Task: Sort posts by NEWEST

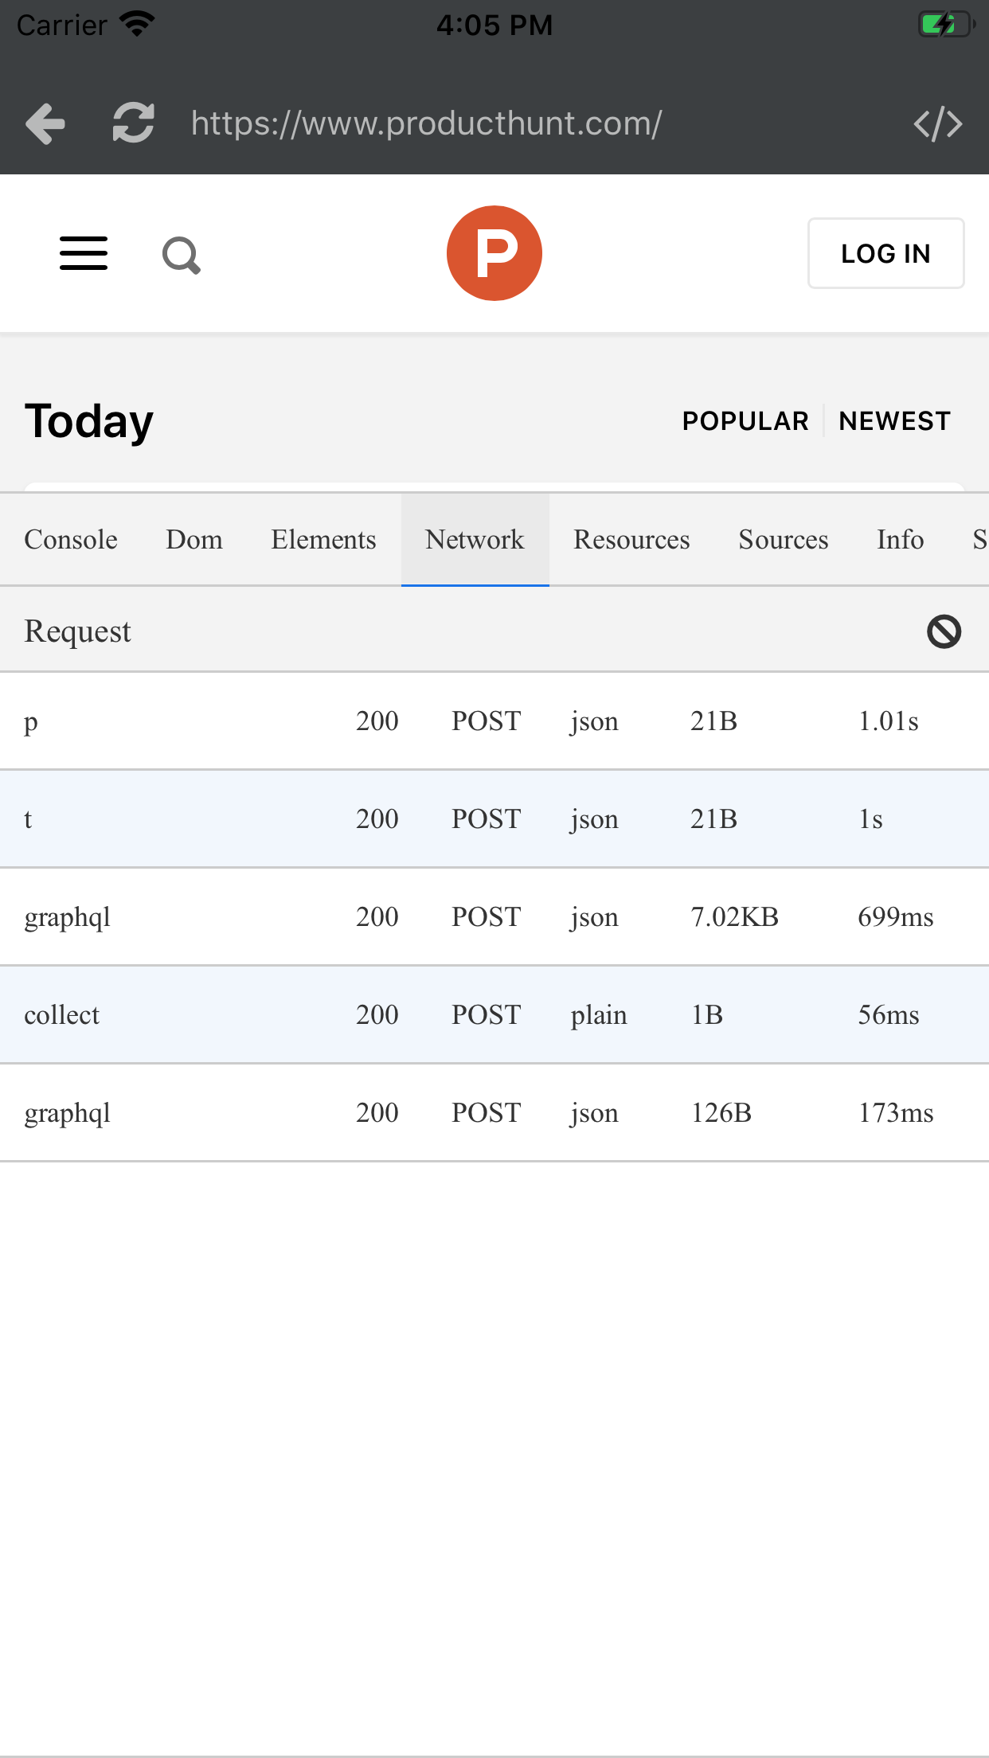Action: coord(894,421)
